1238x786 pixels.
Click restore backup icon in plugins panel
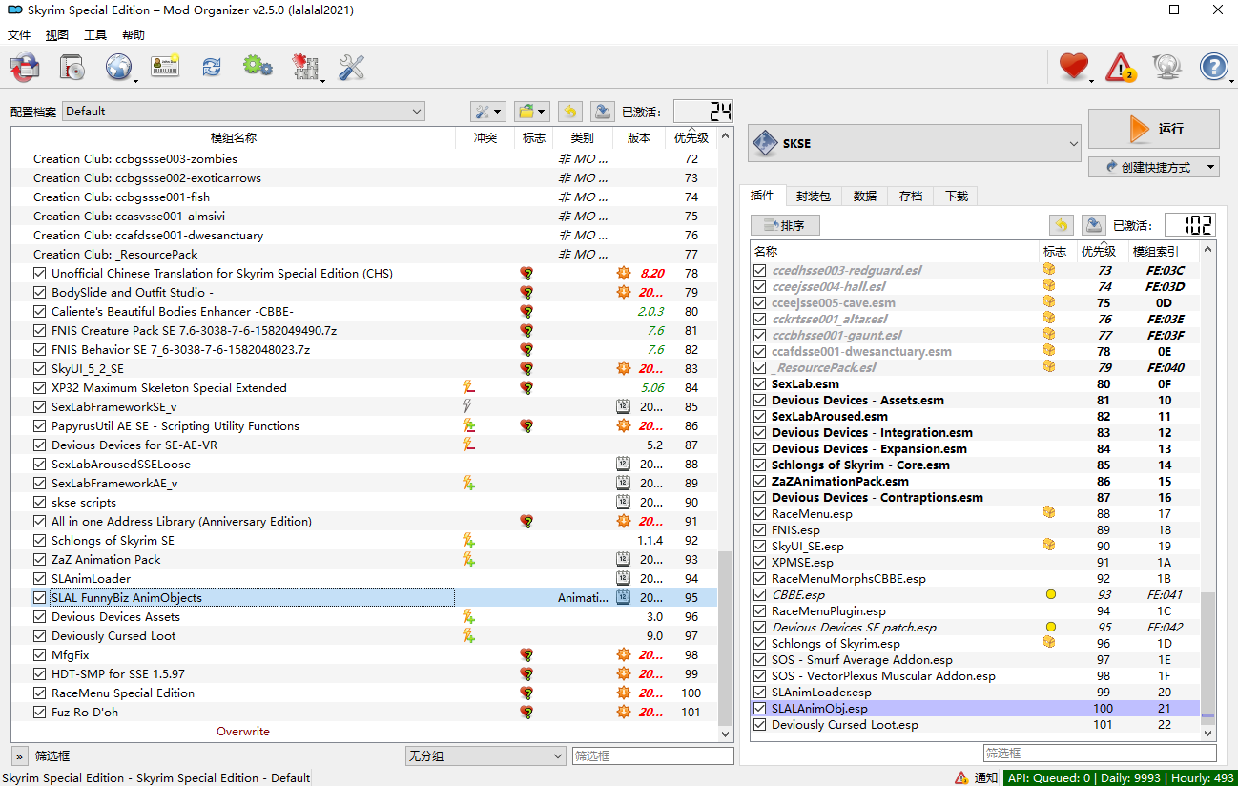pos(1061,225)
